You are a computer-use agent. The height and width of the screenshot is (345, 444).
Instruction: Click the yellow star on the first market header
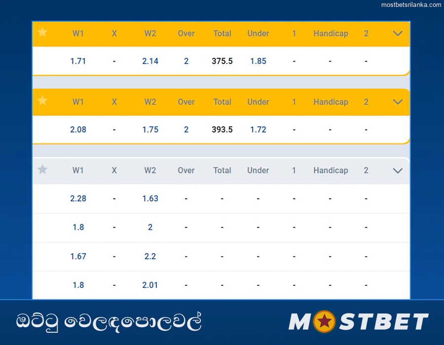pos(42,34)
